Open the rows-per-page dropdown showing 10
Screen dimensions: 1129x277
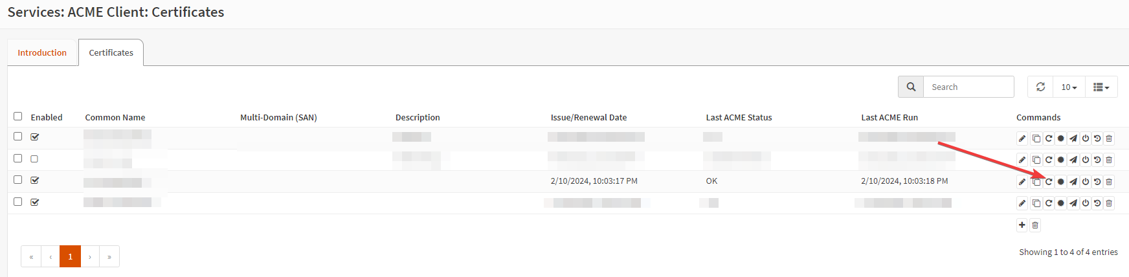tap(1069, 87)
